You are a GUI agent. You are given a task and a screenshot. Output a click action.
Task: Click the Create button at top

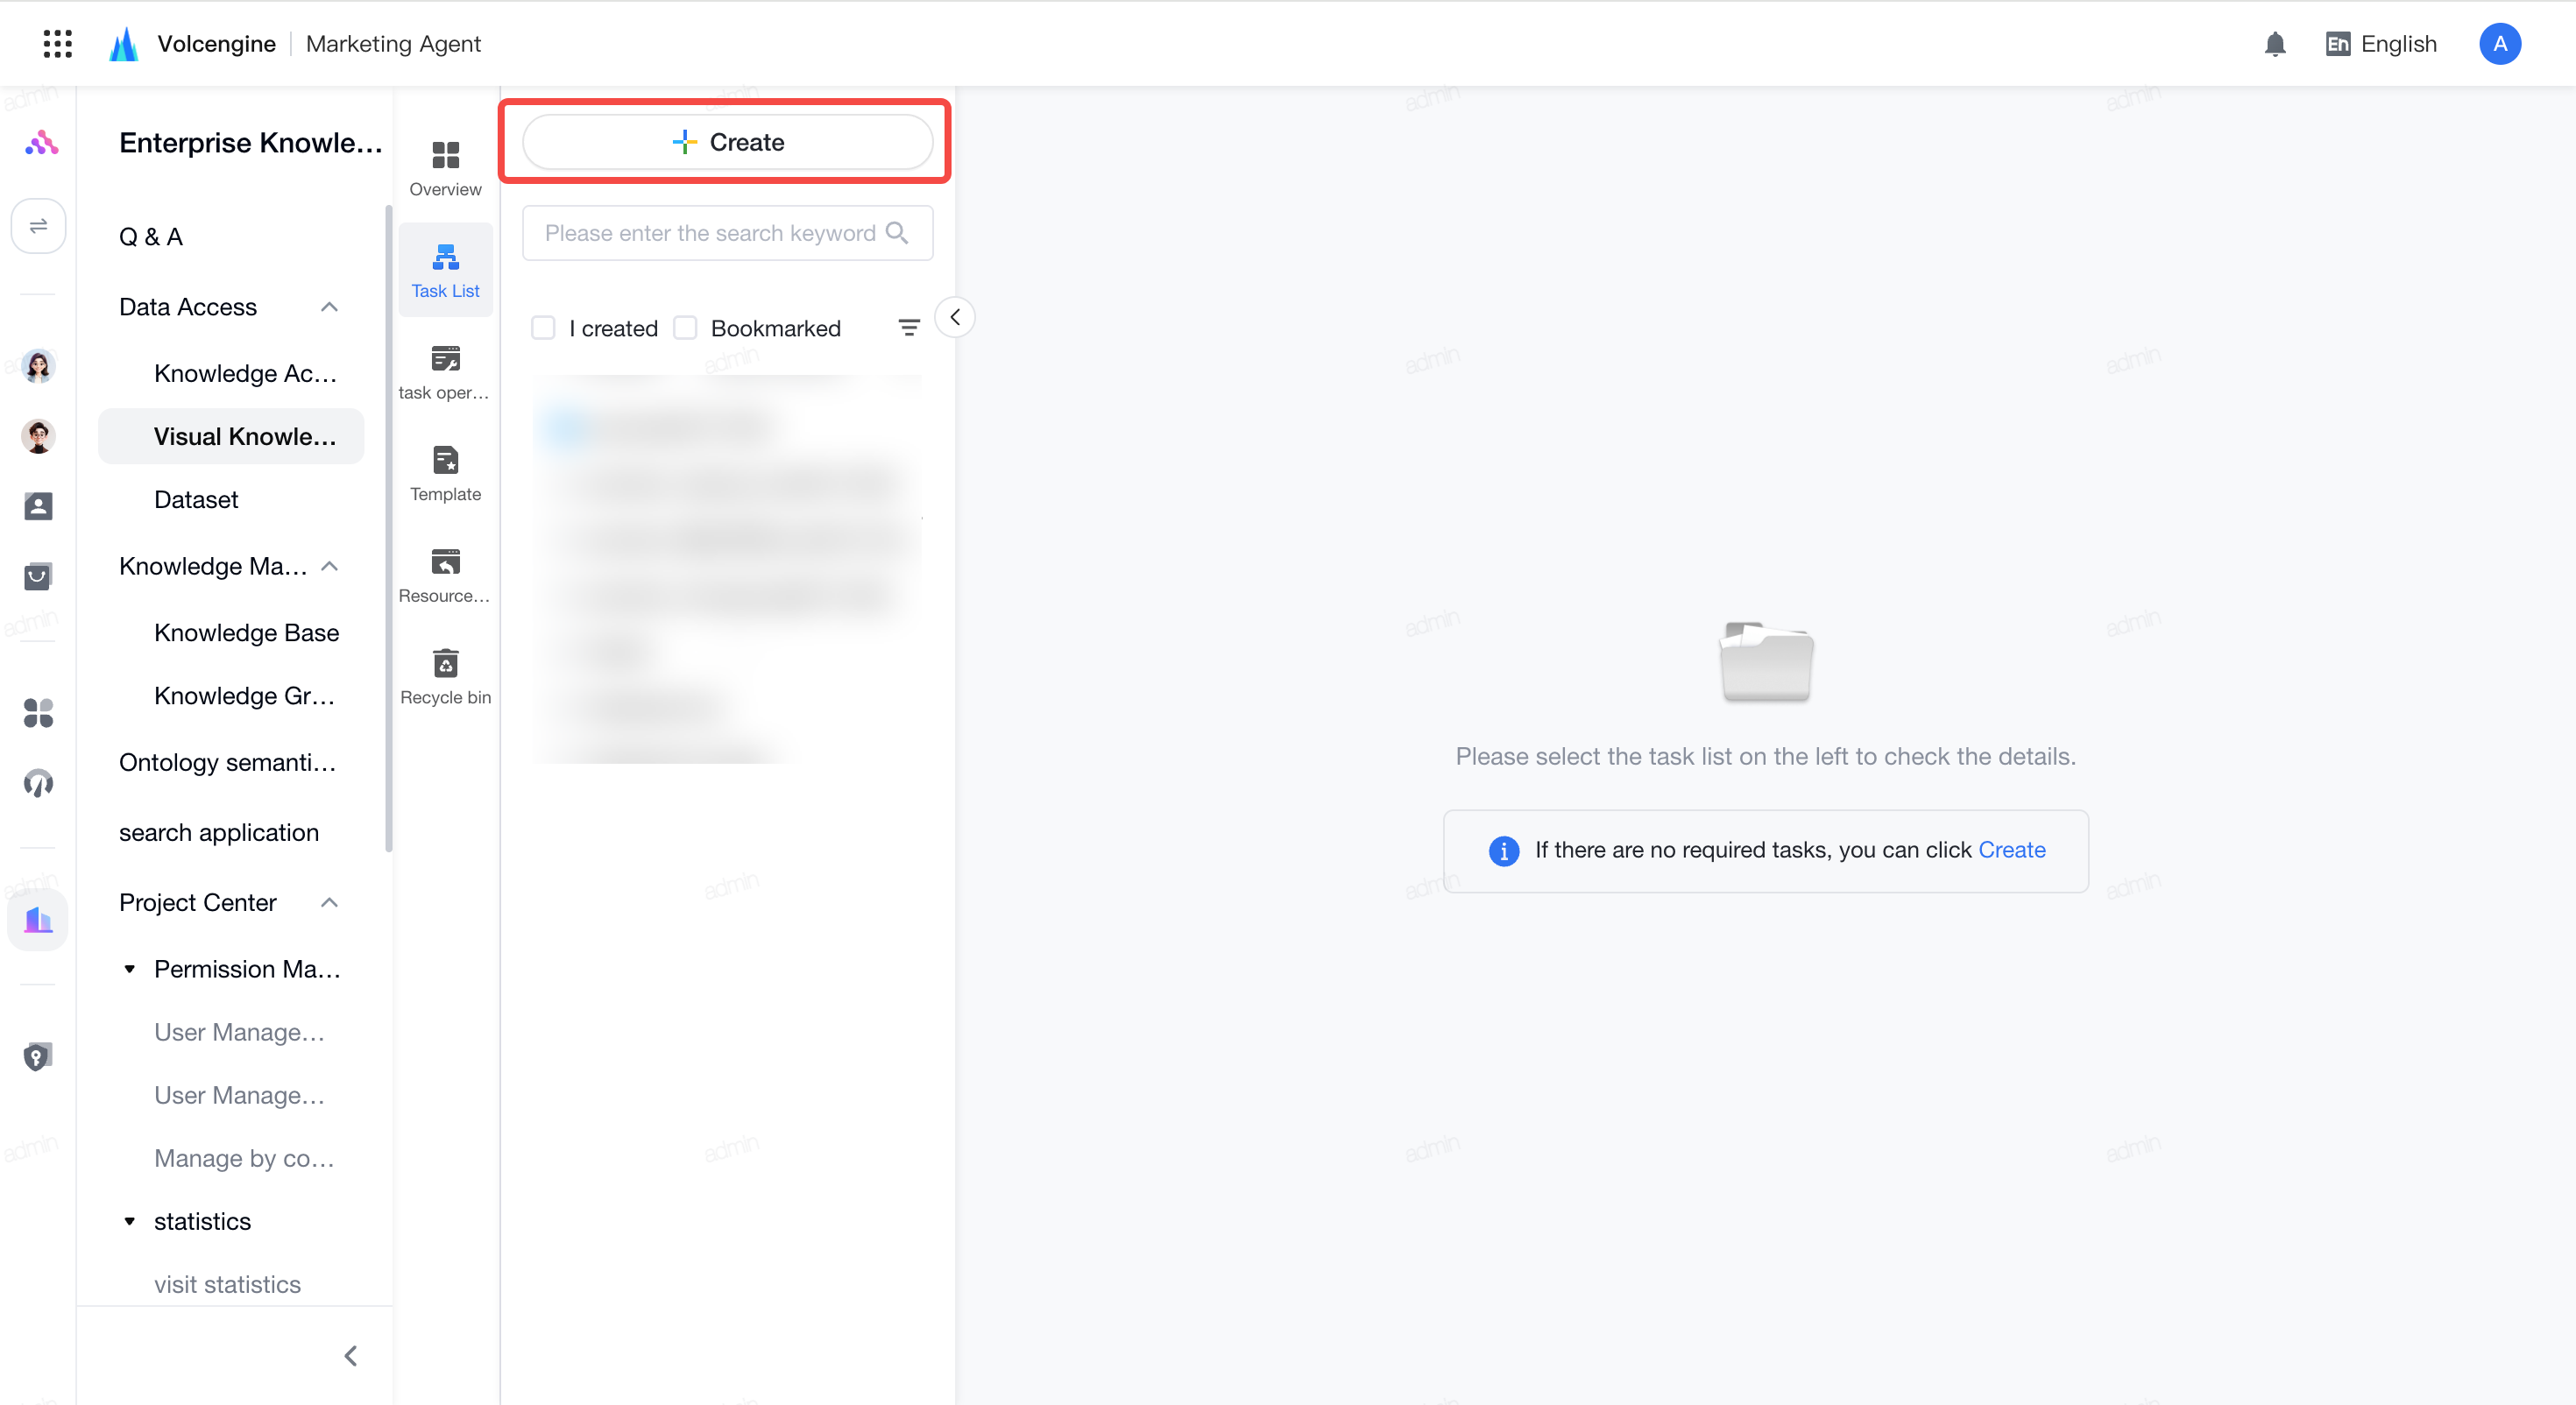(728, 142)
